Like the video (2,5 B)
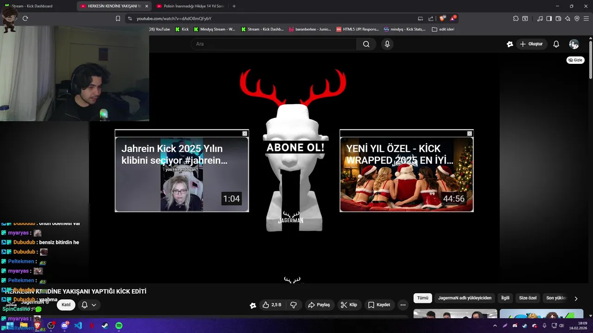Image resolution: width=593 pixels, height=333 pixels. coord(272,305)
